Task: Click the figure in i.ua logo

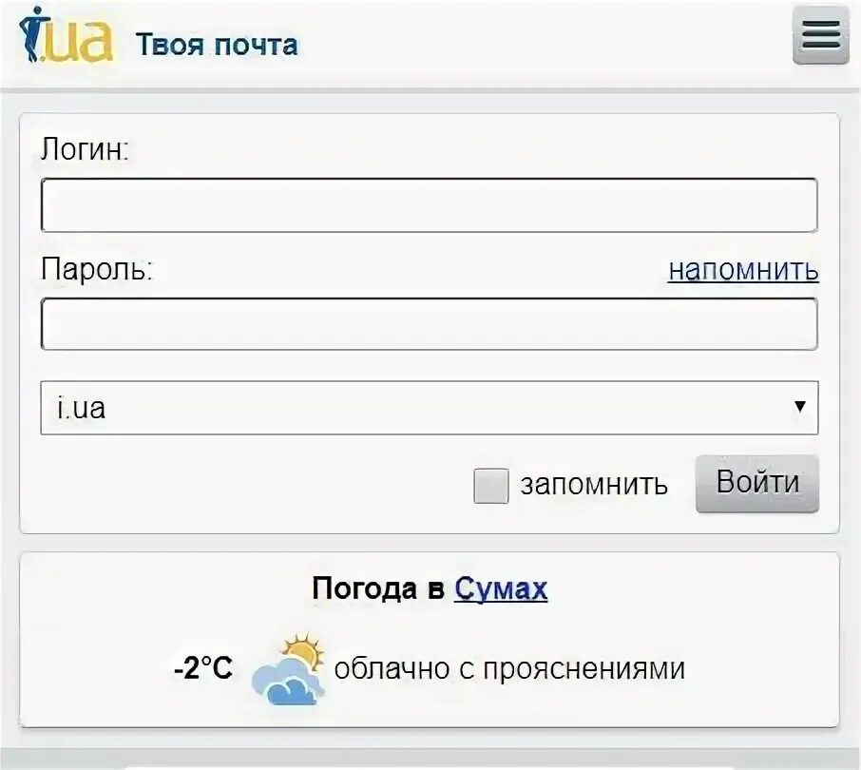Action: click(30, 34)
